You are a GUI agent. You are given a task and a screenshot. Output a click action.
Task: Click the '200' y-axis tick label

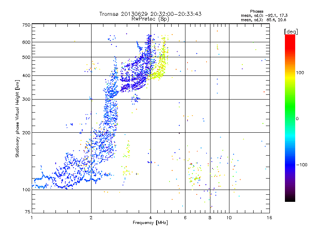point(26,133)
